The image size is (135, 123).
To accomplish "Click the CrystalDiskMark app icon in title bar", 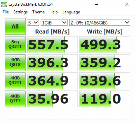I will coord(4,4).
